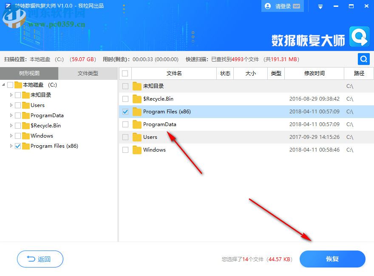The height and width of the screenshot is (276, 374).
Task: Uncheck Program Files (x86) in the list
Action: click(x=125, y=111)
